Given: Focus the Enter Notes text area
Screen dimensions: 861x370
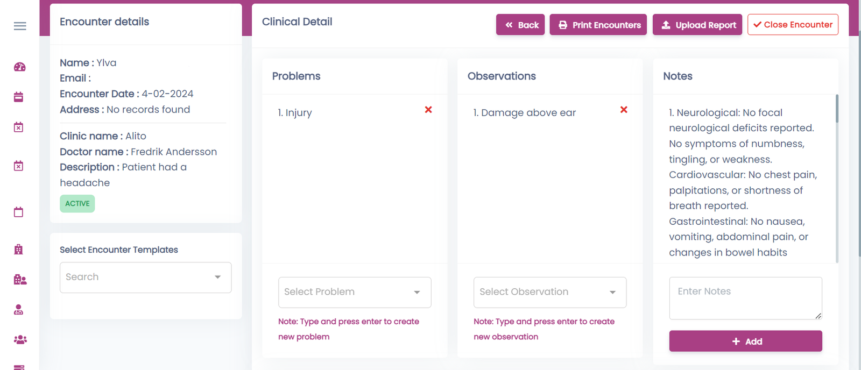Looking at the screenshot, I should [746, 298].
